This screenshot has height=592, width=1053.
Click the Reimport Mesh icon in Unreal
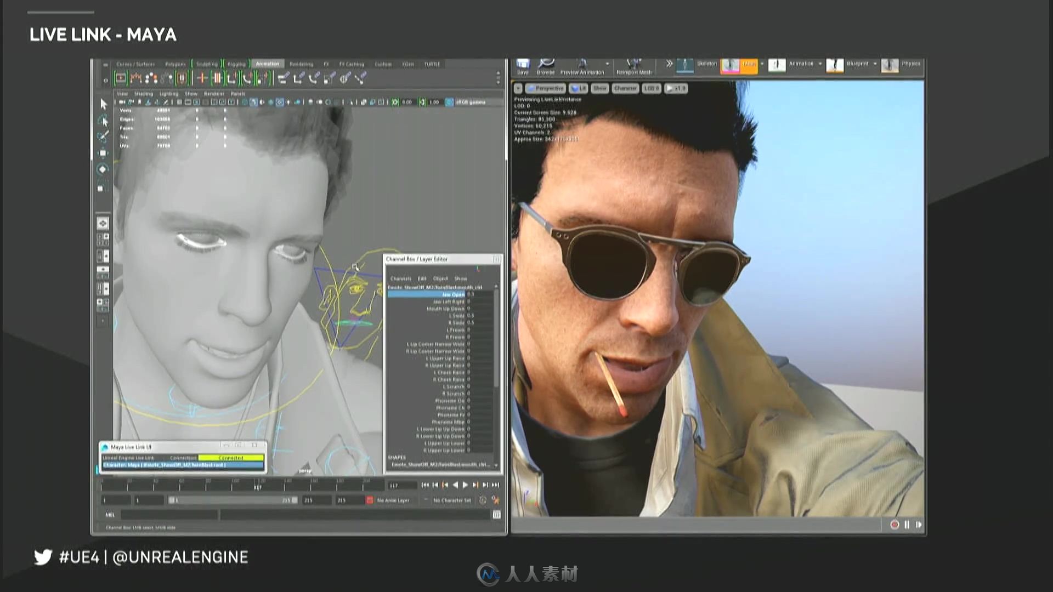[x=634, y=64]
